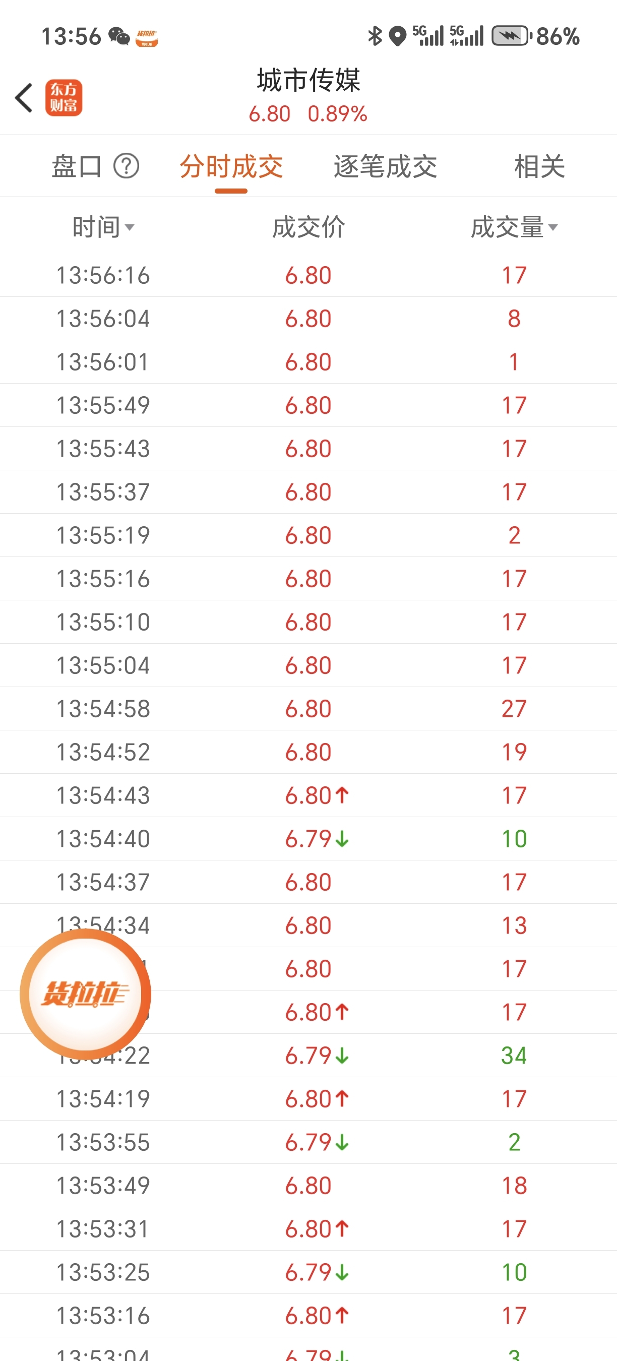Select the 13:54:40 trade row at 6.79
This screenshot has width=617, height=1361.
click(308, 838)
